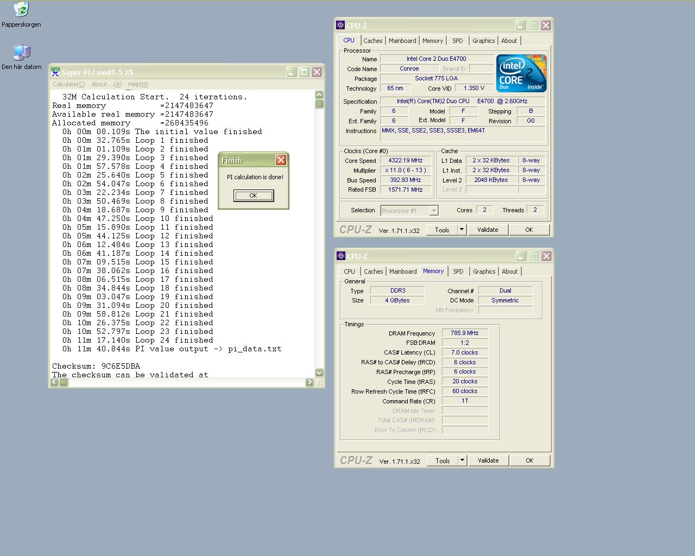Switch to CPU tab in bottom CPU-Z window
Screen dimensions: 695x556
349,271
